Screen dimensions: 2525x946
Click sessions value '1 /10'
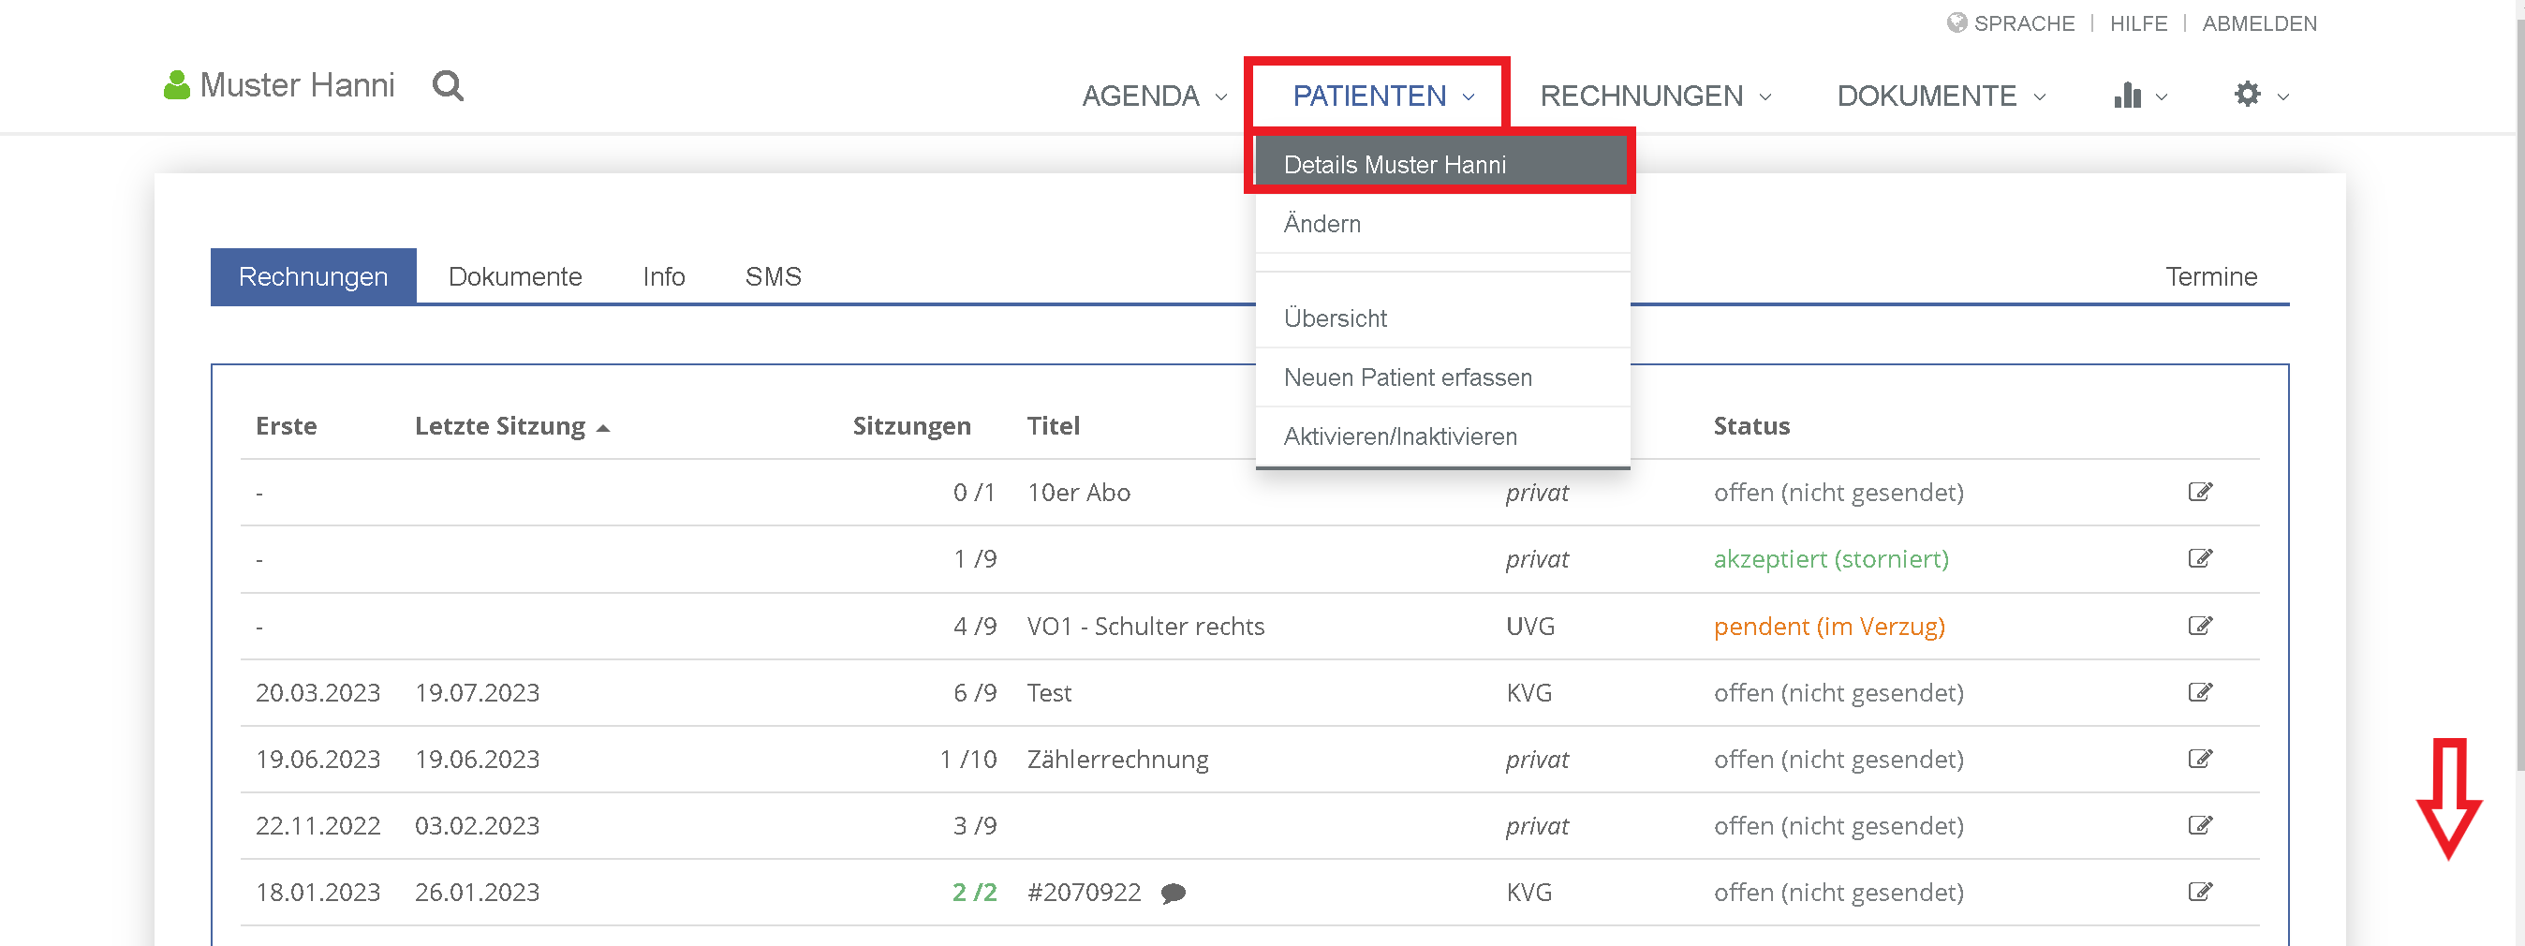click(x=967, y=760)
